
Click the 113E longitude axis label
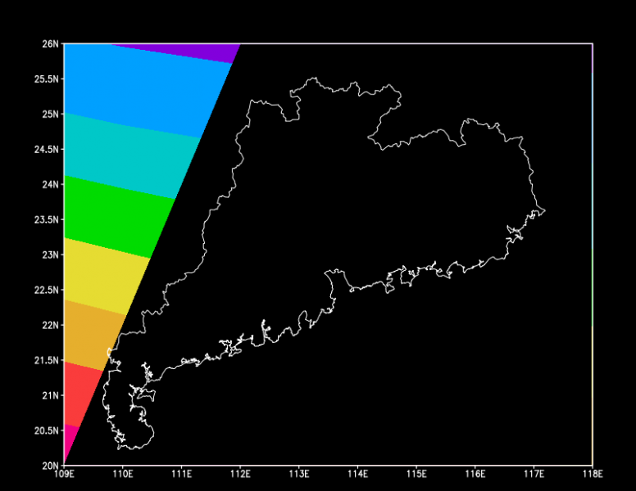[298, 474]
